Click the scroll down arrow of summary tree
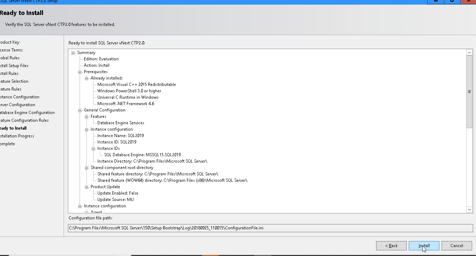The width and height of the screenshot is (476, 256). tap(470, 210)
